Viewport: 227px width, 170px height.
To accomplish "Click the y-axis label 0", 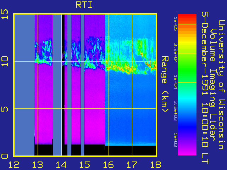I will 5,156.
